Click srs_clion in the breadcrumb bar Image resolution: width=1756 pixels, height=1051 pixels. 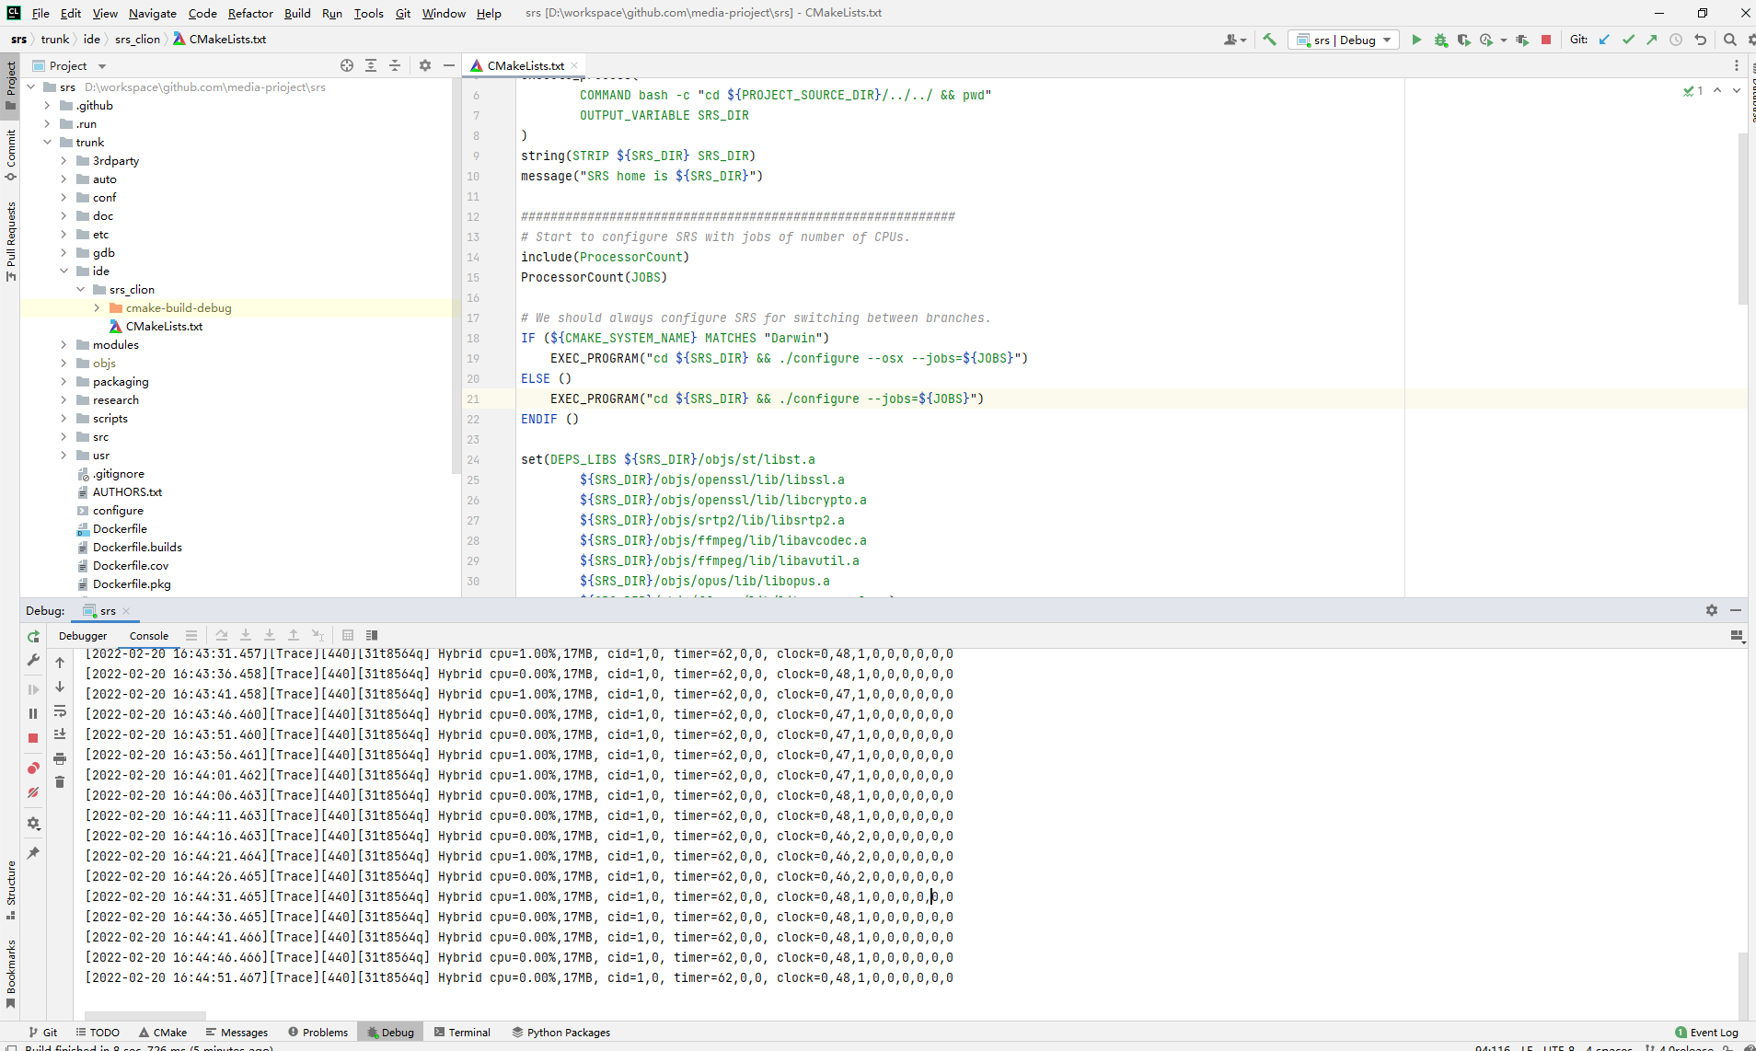(x=137, y=40)
